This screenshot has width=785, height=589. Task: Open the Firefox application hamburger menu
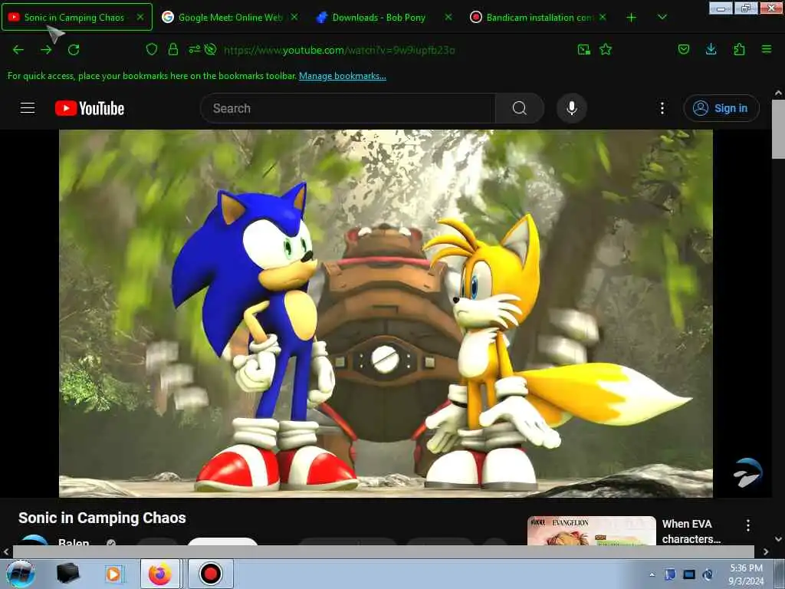767,49
